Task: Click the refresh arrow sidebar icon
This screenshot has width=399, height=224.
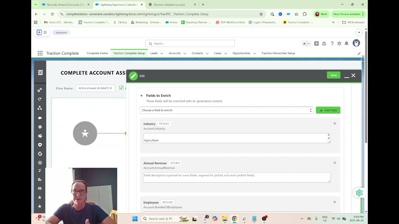Action: point(40,99)
